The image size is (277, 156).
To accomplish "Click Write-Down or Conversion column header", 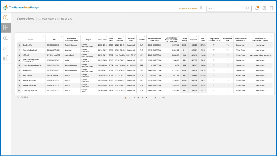I will pyautogui.click(x=241, y=40).
